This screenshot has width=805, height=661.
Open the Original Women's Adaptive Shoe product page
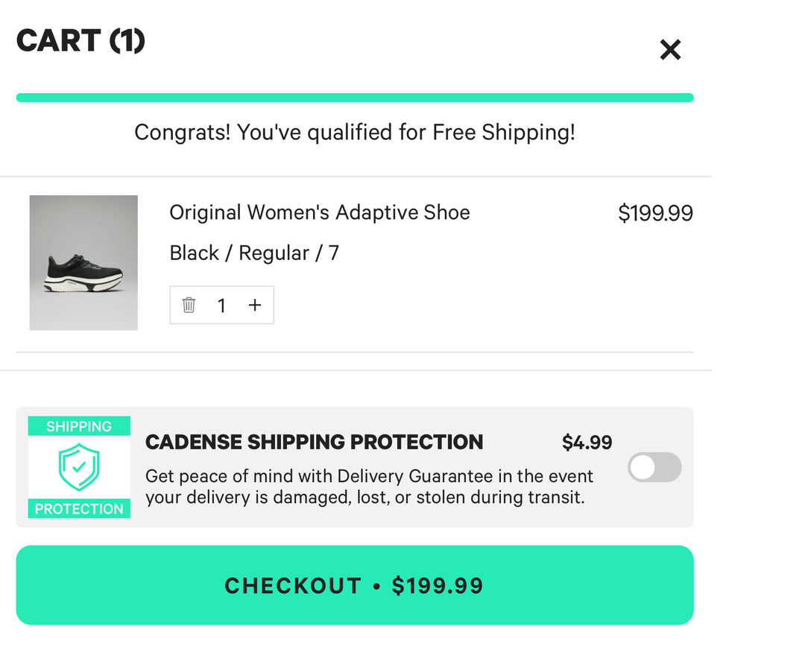tap(320, 212)
